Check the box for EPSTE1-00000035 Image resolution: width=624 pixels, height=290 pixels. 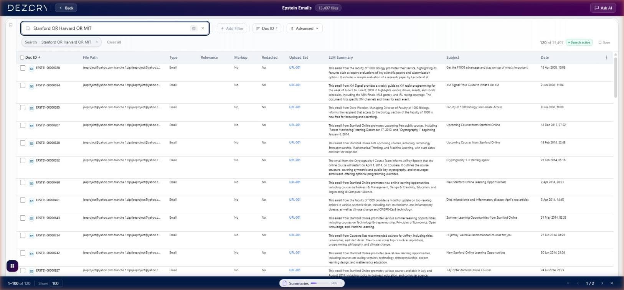tap(23, 108)
